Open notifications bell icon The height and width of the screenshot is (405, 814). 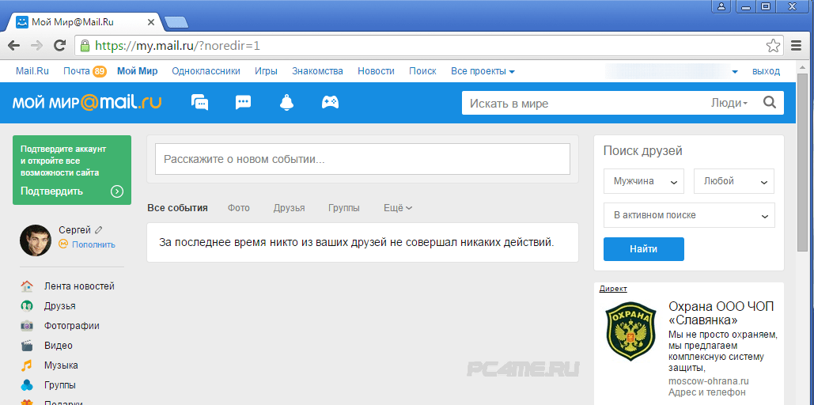(286, 103)
